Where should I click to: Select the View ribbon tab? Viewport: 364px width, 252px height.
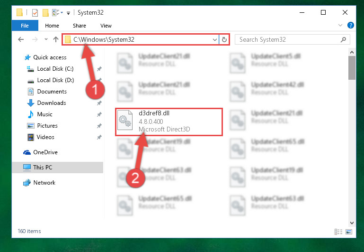[x=106, y=26]
